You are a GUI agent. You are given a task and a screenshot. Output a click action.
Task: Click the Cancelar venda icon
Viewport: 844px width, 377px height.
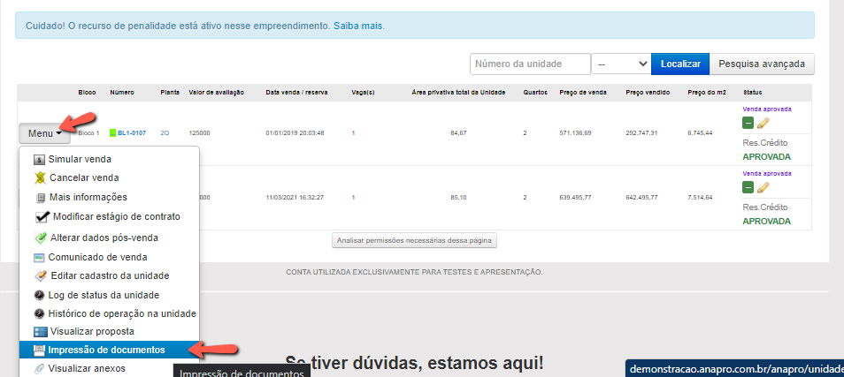click(x=39, y=177)
